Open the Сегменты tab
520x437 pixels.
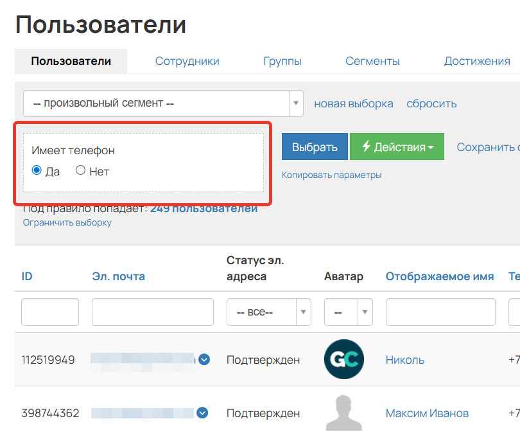click(372, 61)
